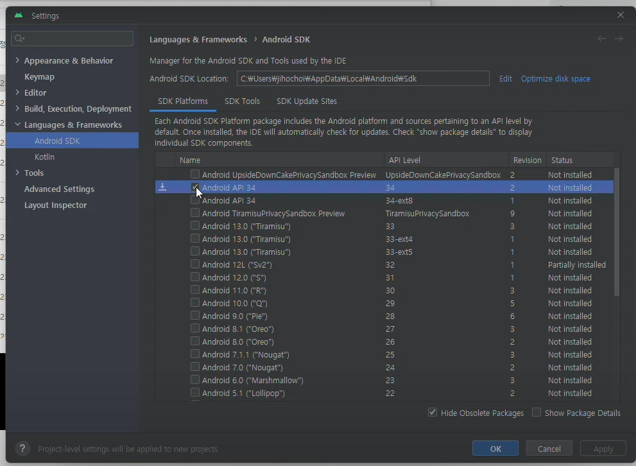Check Android TiramisuPrivacySandbox Preview checkbox
The width and height of the screenshot is (636, 466).
(x=195, y=212)
